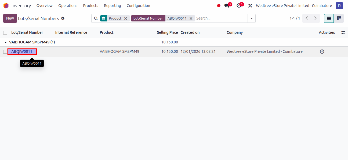Click the Odoo Inventory app logo icon

click(6, 6)
